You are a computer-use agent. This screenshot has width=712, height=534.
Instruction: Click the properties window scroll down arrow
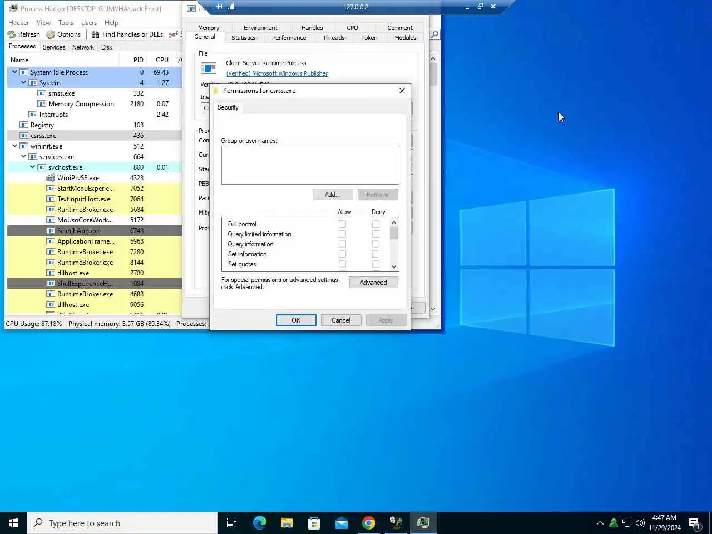click(433, 309)
